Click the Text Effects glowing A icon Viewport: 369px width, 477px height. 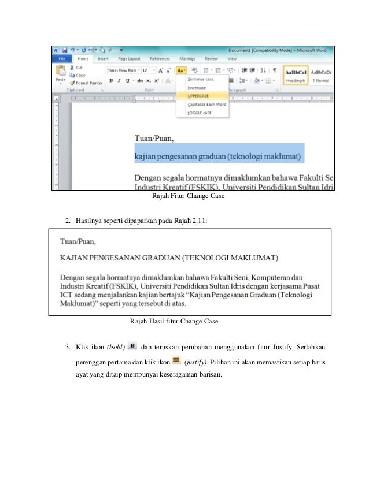(x=168, y=81)
